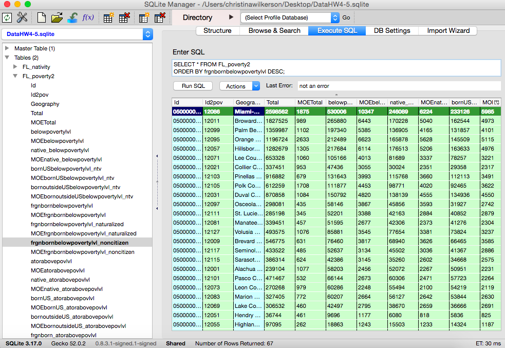Select the Id2pov column in tree
This screenshot has width=505, height=348.
pos(40,95)
